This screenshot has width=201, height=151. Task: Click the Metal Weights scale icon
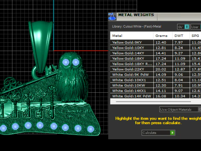coord(112,17)
